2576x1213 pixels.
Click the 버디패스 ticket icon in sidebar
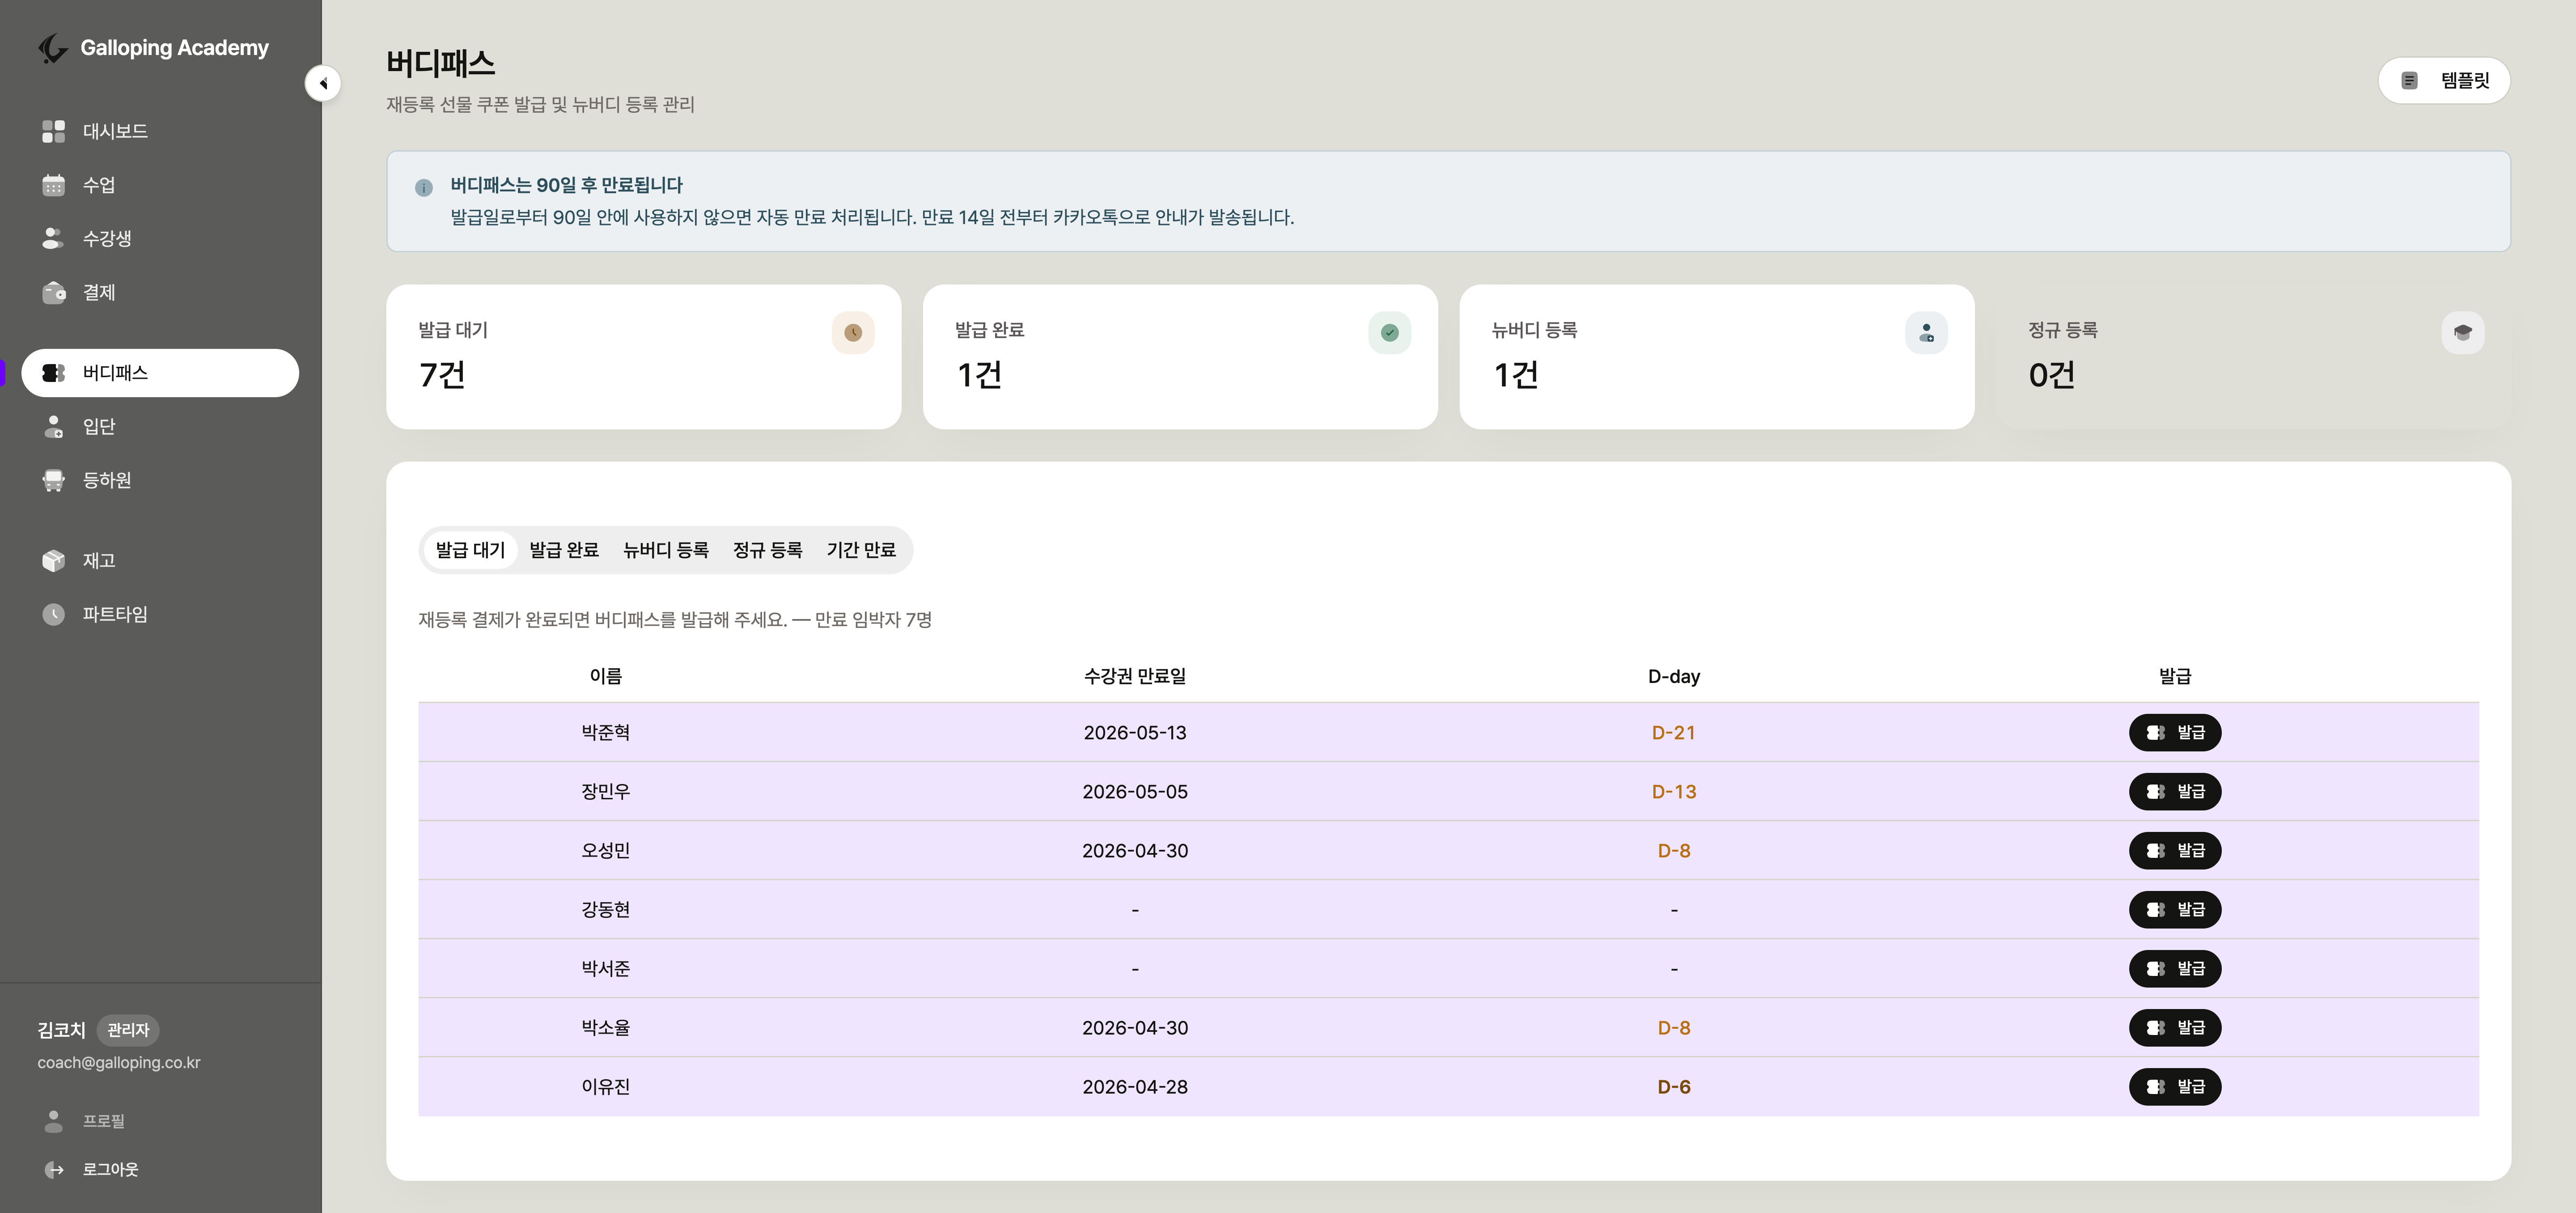(x=54, y=373)
